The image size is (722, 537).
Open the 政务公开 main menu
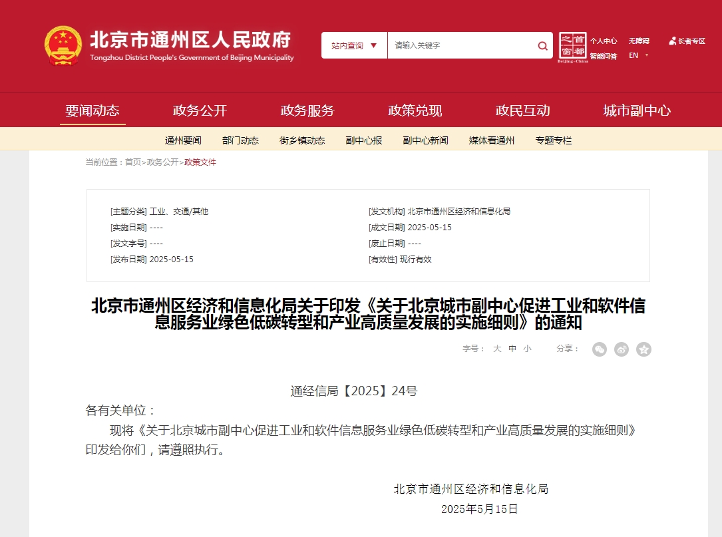[x=200, y=110]
